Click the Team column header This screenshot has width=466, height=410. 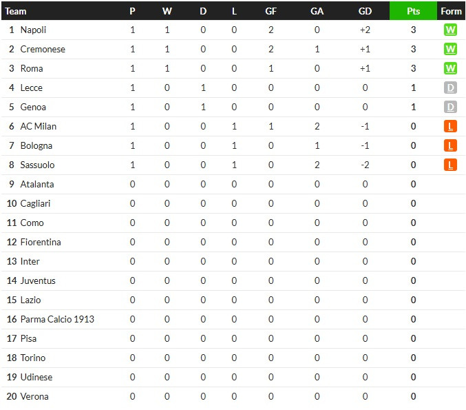[x=16, y=11]
